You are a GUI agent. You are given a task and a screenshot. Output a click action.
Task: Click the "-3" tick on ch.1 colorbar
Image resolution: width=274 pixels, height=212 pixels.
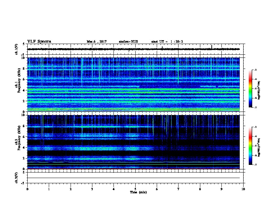[x=255, y=70]
